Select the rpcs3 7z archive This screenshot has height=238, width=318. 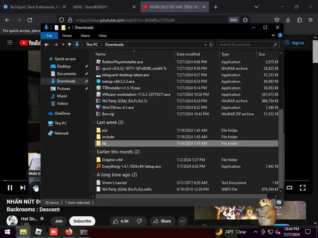pyautogui.click(x=187, y=68)
